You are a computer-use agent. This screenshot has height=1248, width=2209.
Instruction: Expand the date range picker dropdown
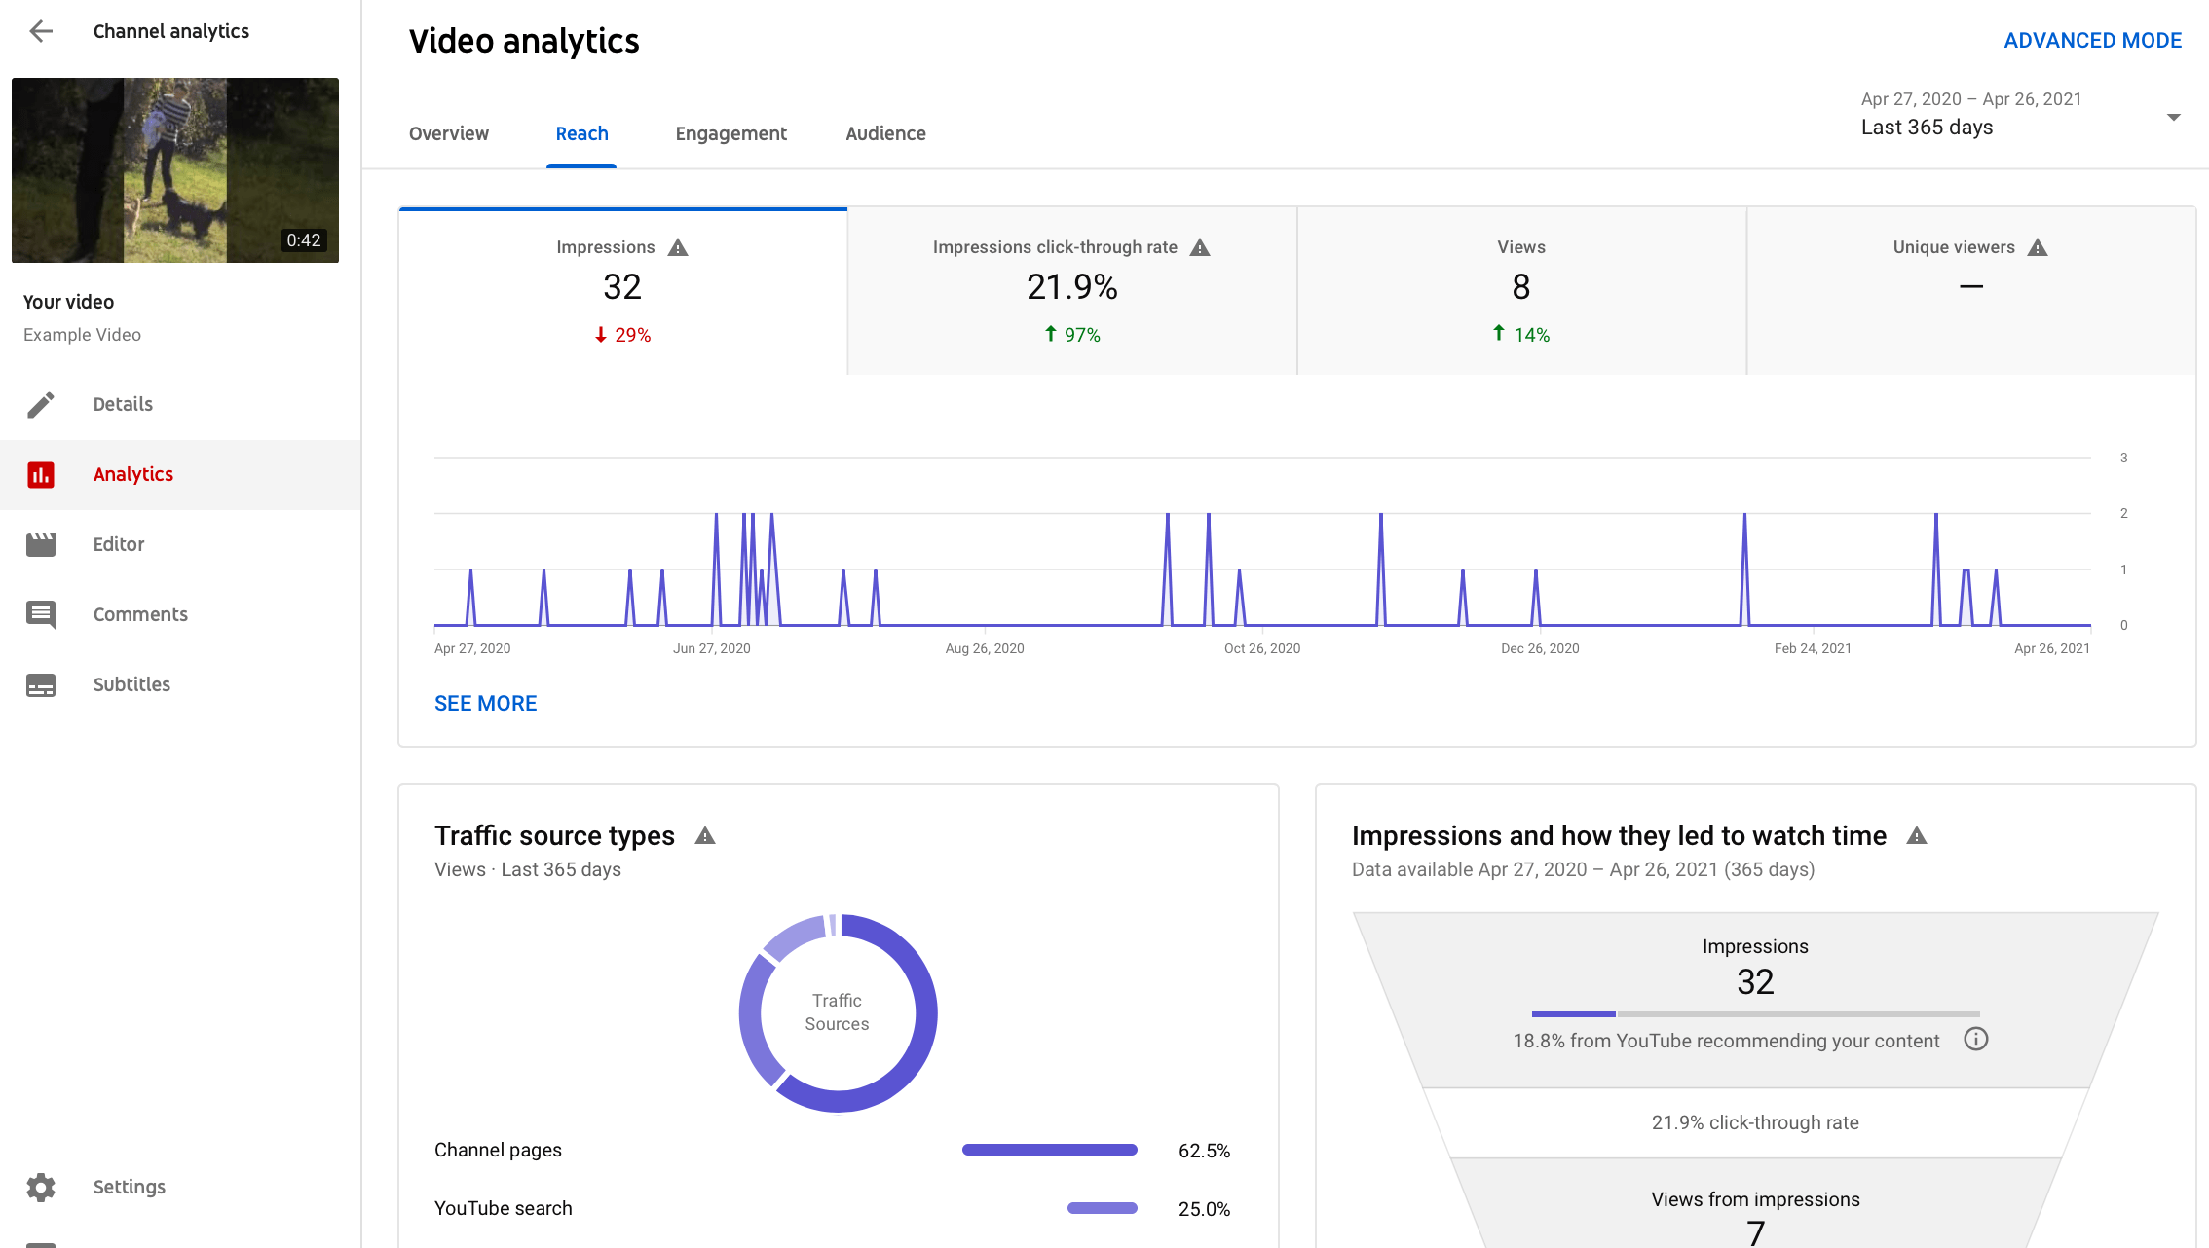[x=2176, y=116]
